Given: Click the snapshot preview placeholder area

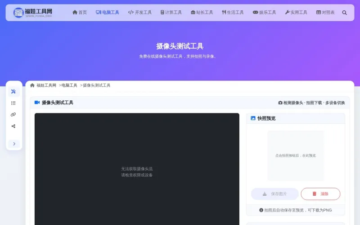Looking at the screenshot, I should (x=296, y=155).
